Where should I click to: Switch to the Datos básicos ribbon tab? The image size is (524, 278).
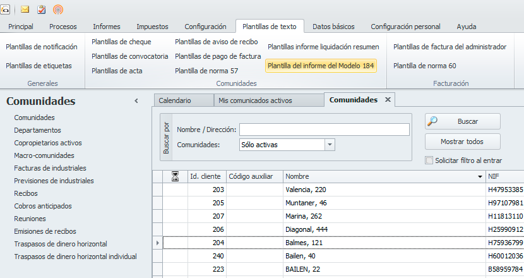(333, 27)
